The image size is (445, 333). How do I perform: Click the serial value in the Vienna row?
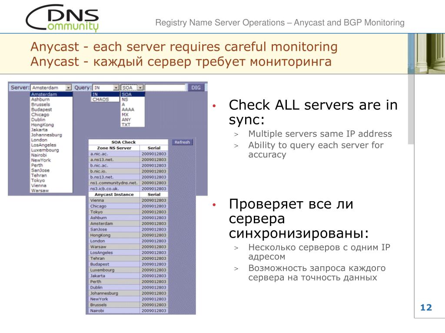[x=154, y=200]
